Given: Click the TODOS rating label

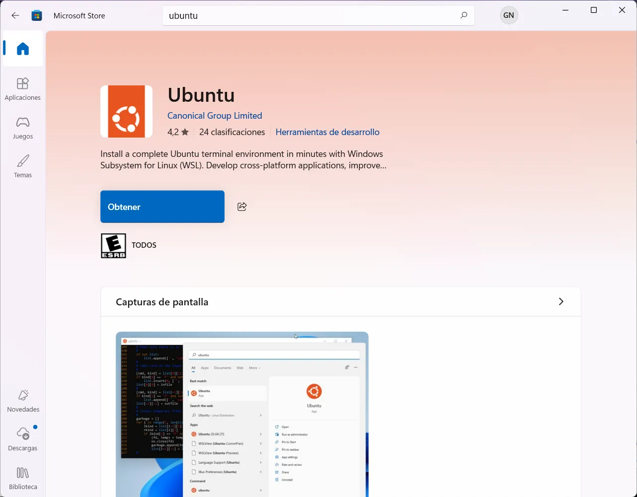Looking at the screenshot, I should pyautogui.click(x=144, y=245).
